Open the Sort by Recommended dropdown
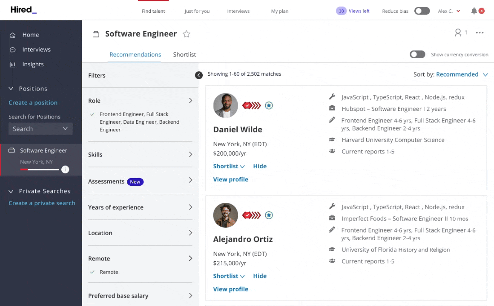The height and width of the screenshot is (306, 494). pos(457,74)
